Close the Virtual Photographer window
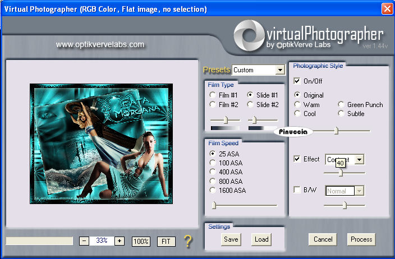 [x=388, y=9]
